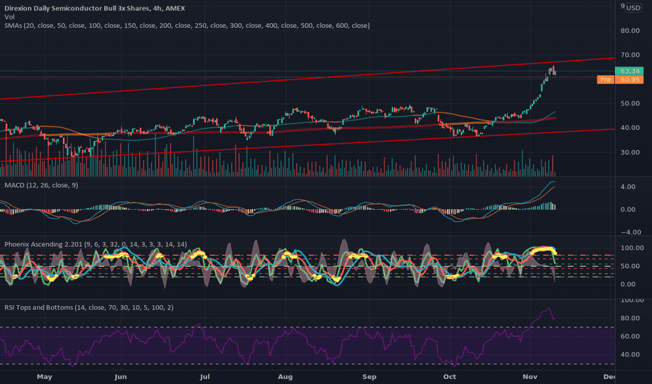
Task: Click the May label on time axis
Action: pos(45,377)
